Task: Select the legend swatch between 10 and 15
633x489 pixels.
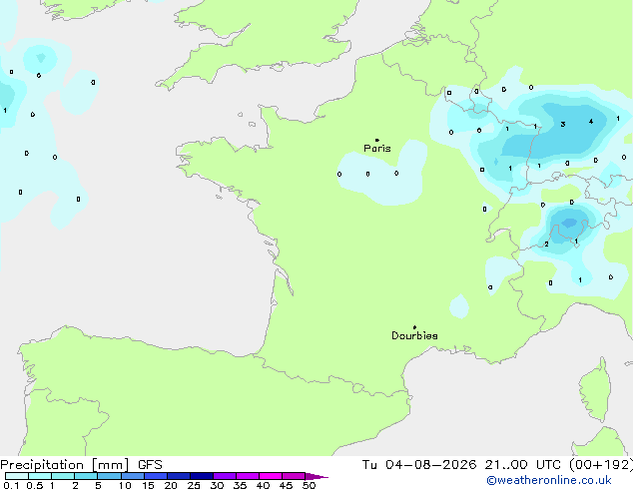Action: click(x=133, y=476)
